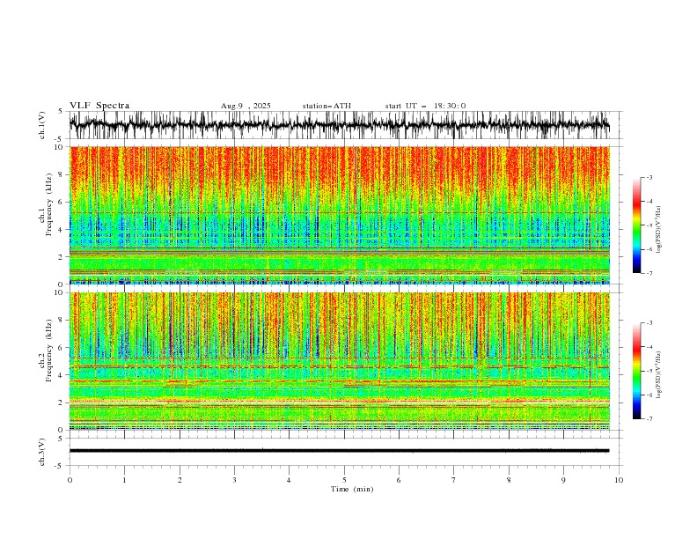This screenshot has height=539, width=697.
Task: Click the ch.1 voltage waveform plot
Action: 339,125
